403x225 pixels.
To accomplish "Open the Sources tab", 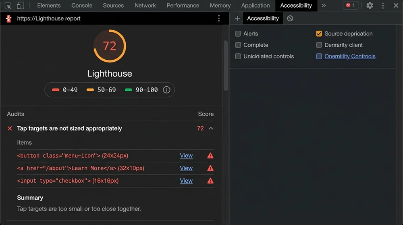I will click(x=113, y=5).
